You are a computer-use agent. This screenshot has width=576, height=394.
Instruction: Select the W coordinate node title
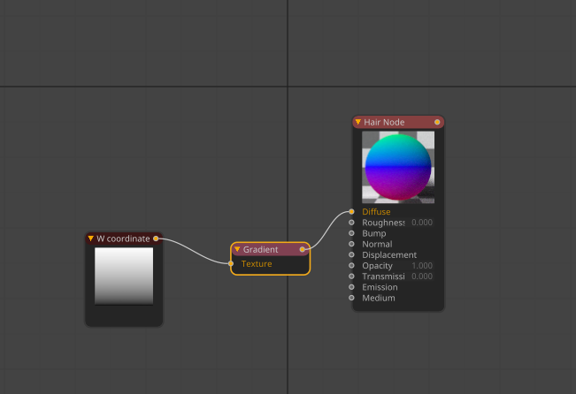tap(123, 239)
